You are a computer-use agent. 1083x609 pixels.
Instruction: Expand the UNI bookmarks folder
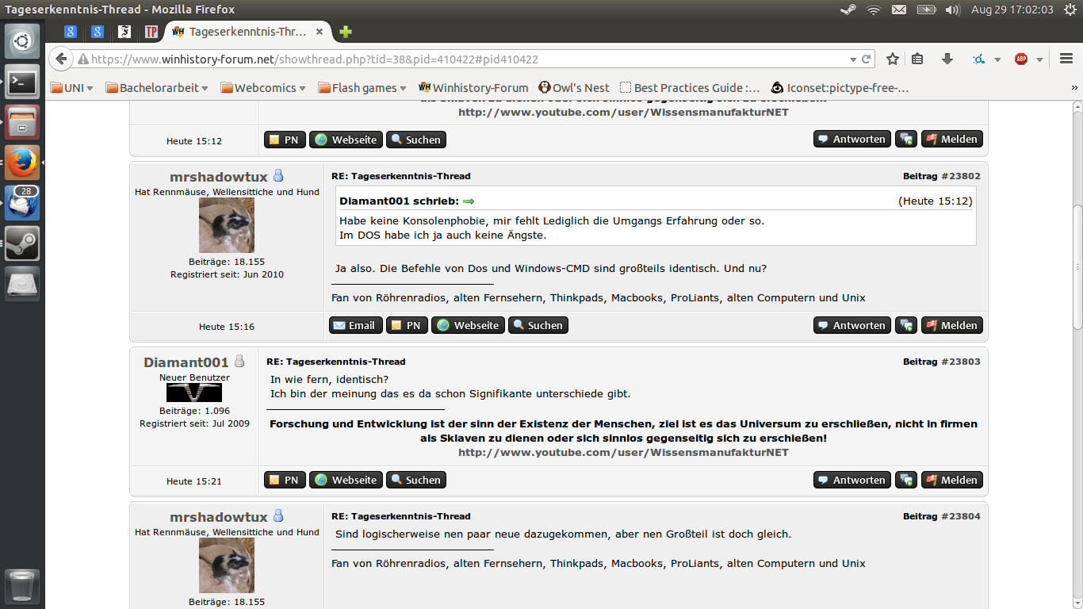(72, 88)
